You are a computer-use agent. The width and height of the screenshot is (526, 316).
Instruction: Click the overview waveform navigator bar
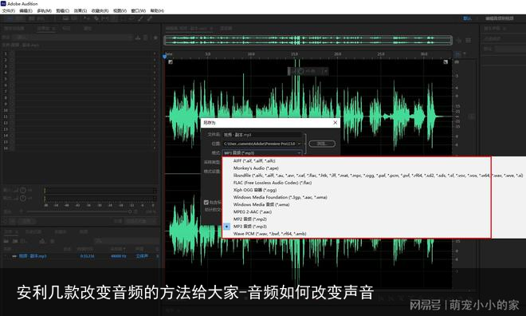(x=308, y=40)
